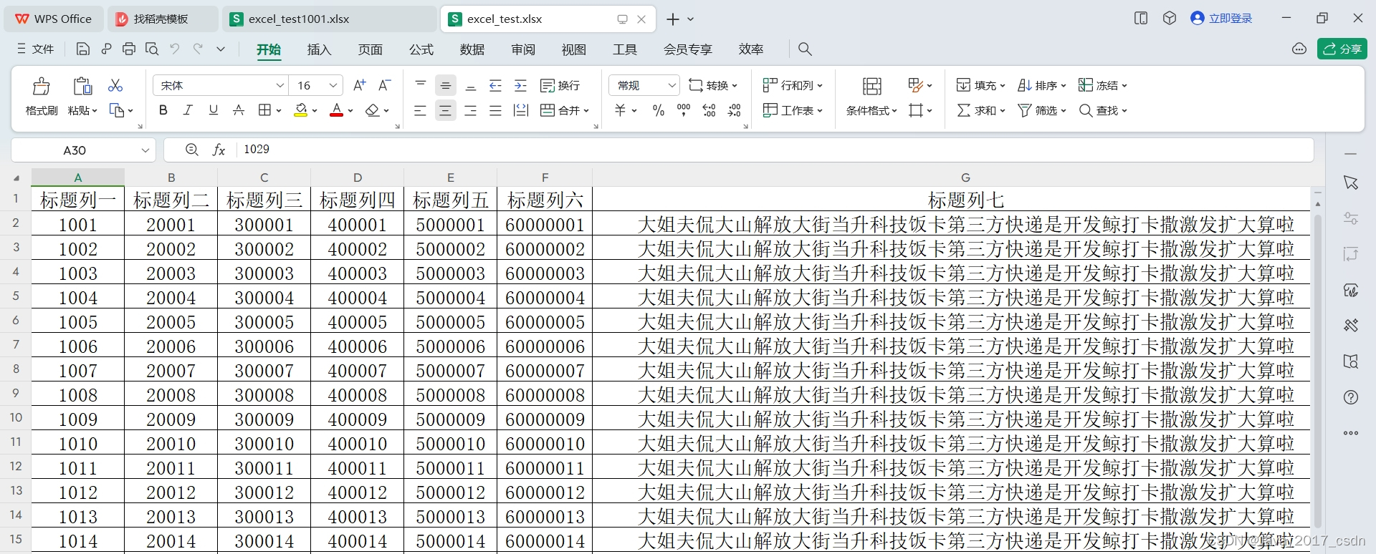This screenshot has width=1376, height=554.
Task: Toggle Wrap Text (换行)
Action: [560, 85]
